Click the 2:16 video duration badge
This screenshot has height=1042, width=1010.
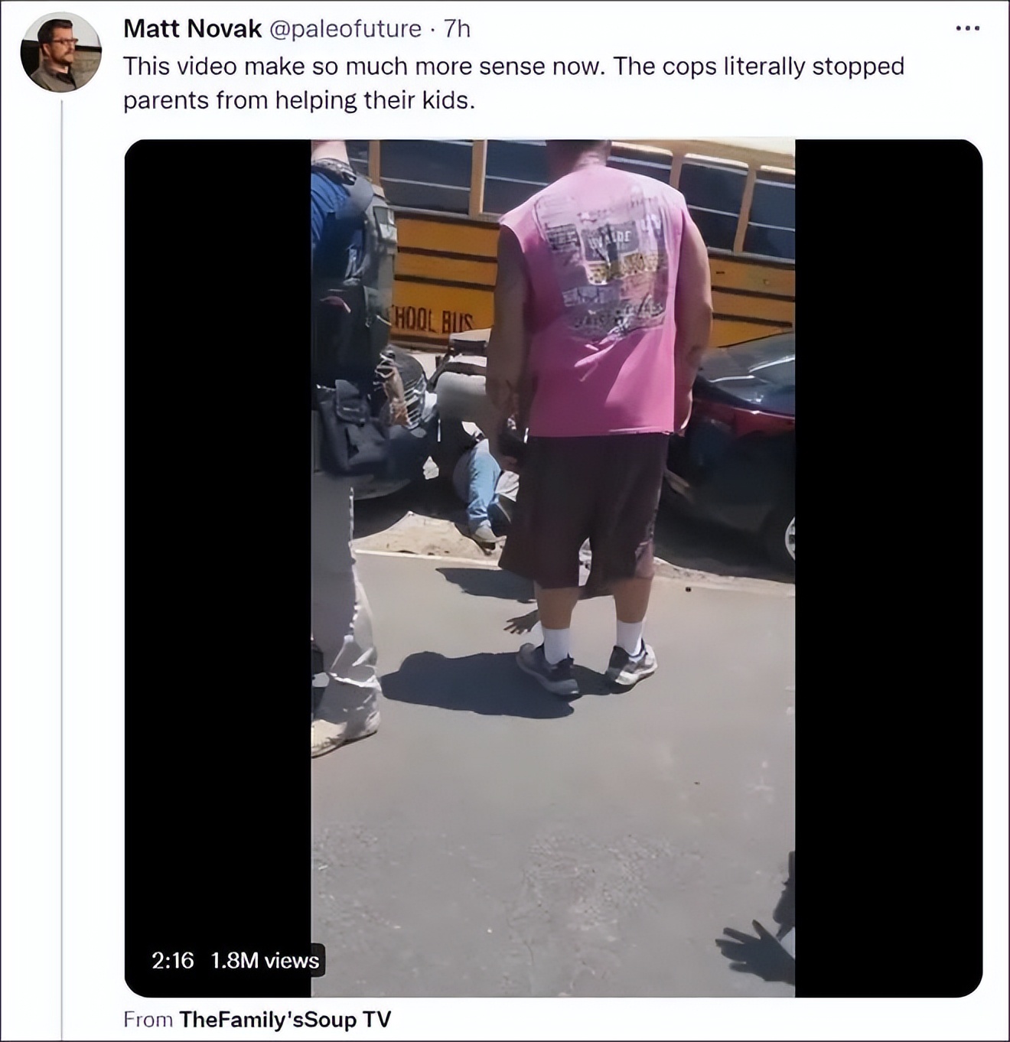173,960
